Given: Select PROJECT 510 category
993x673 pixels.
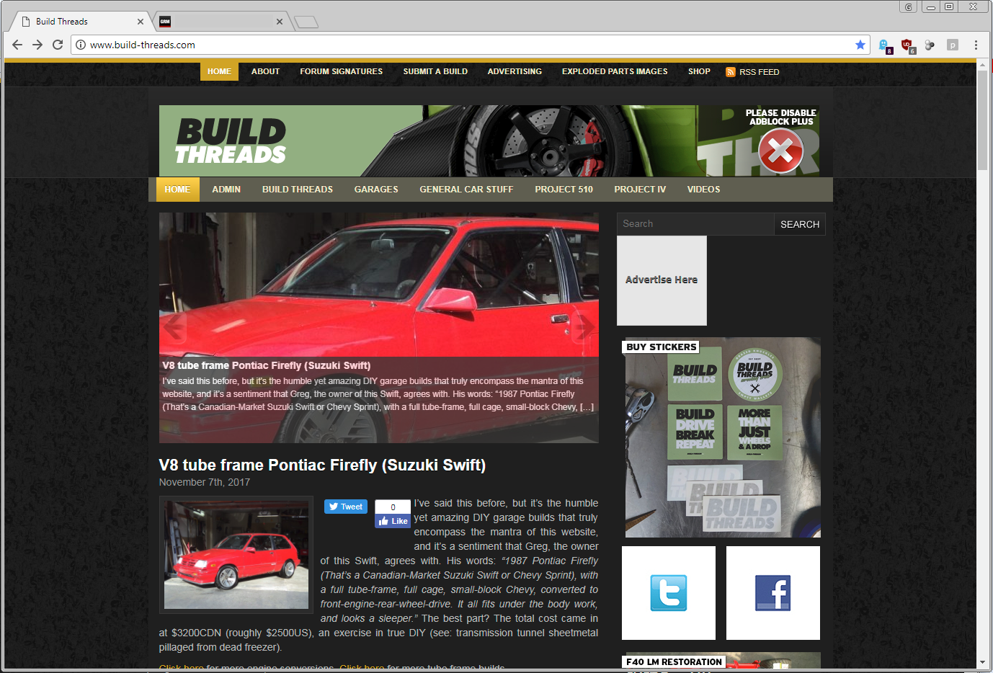Looking at the screenshot, I should pos(564,190).
